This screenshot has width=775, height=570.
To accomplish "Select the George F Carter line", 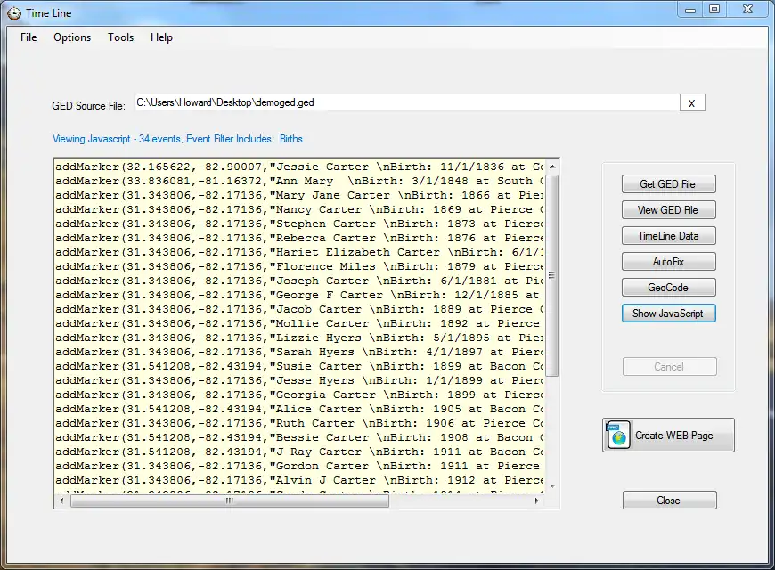I will (299, 295).
